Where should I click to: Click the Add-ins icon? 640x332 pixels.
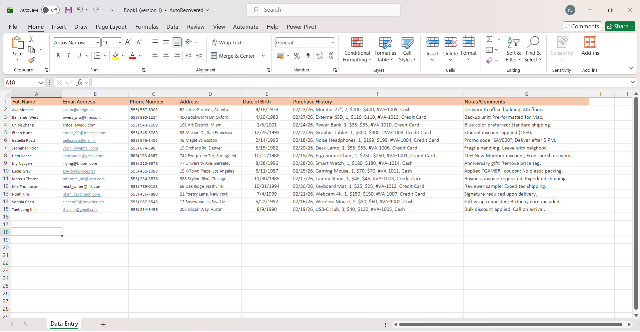tap(590, 46)
